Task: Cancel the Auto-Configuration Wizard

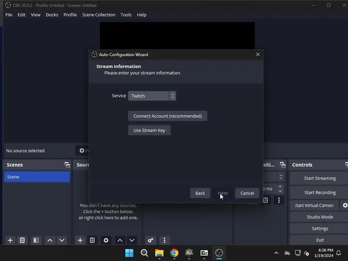Action: tap(247, 193)
